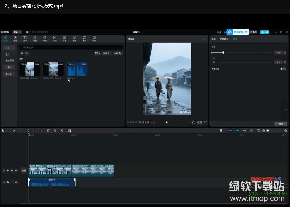Delete left of playhead
This screenshot has height=207, width=290.
(x=34, y=131)
